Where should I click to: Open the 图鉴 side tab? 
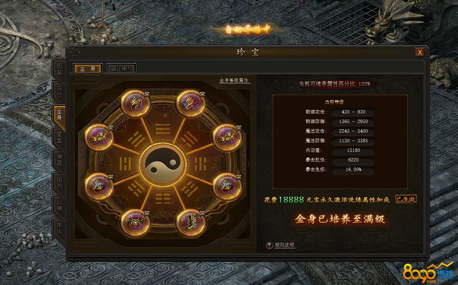[x=59, y=69]
